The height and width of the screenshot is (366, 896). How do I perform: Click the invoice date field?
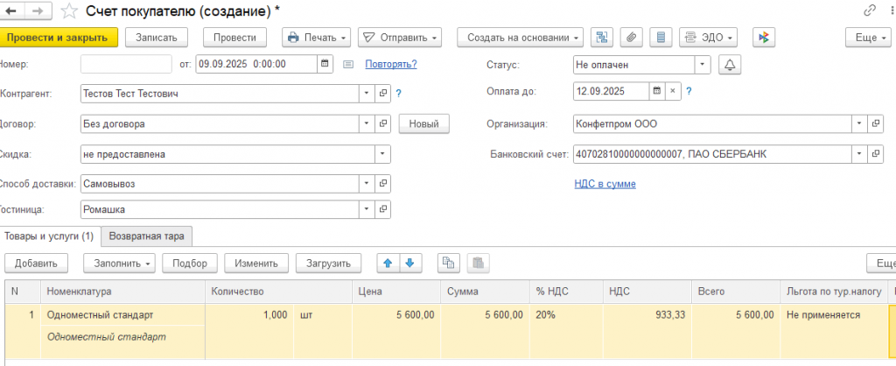pos(256,64)
